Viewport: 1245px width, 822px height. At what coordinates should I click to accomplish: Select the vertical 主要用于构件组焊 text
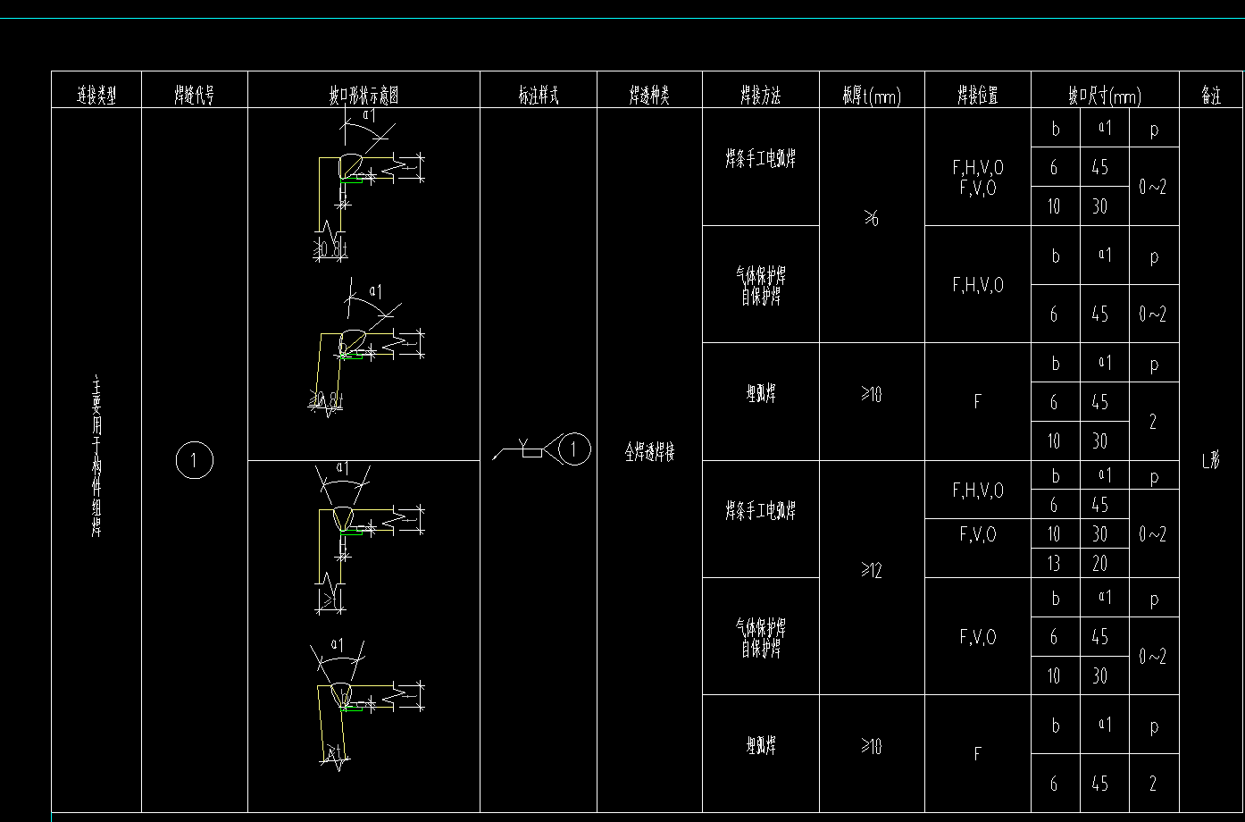[96, 457]
